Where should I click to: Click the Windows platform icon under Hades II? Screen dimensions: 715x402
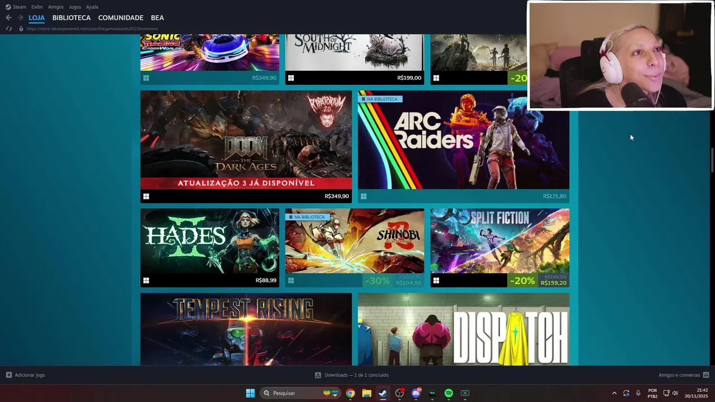click(x=146, y=280)
